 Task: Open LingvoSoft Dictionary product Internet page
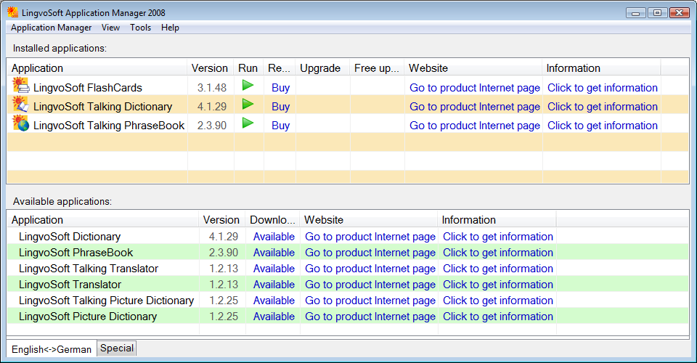370,237
